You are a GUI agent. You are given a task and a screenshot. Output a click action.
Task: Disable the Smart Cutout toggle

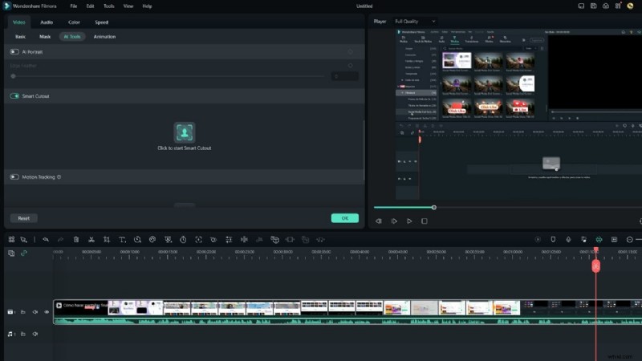point(14,96)
